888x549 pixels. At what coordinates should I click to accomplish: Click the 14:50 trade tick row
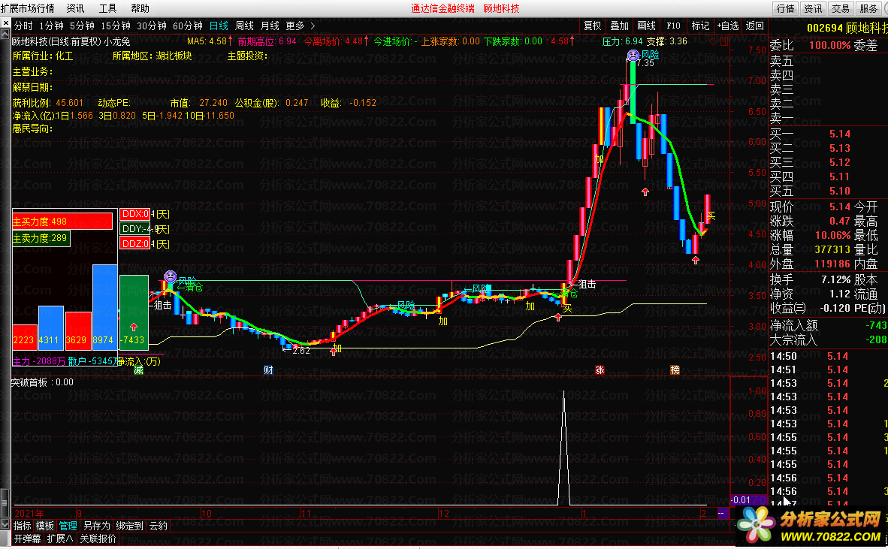[828, 356]
